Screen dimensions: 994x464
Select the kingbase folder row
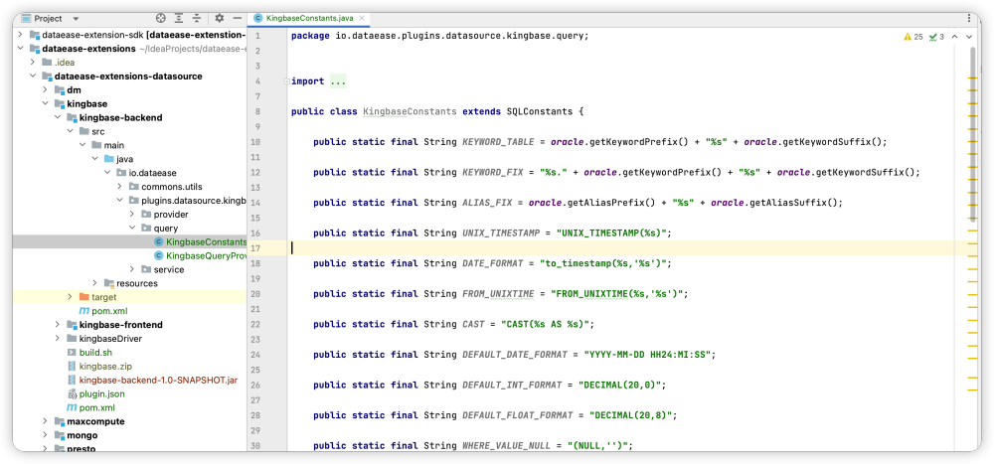129,103
